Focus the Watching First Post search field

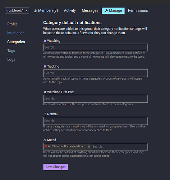tap(96, 99)
